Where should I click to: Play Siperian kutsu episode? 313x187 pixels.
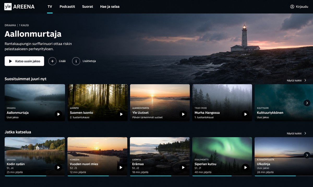tap(245, 168)
